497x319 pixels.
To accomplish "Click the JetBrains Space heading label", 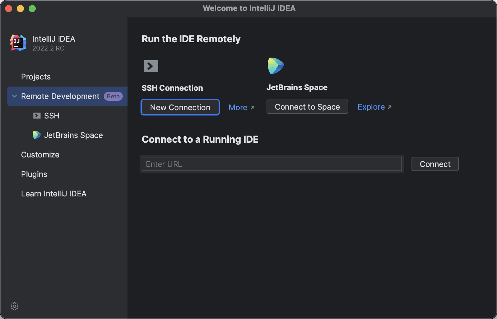I will pyautogui.click(x=297, y=87).
